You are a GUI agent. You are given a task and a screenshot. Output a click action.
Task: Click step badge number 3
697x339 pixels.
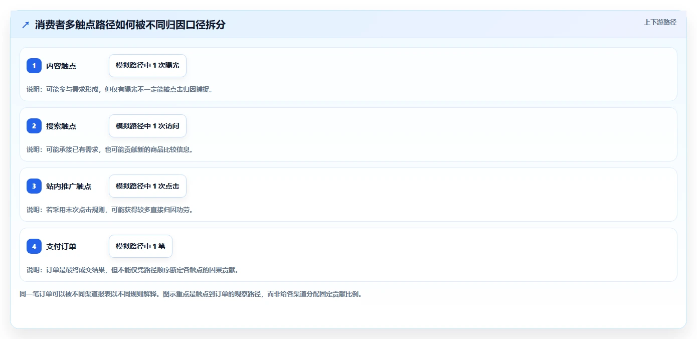[34, 186]
